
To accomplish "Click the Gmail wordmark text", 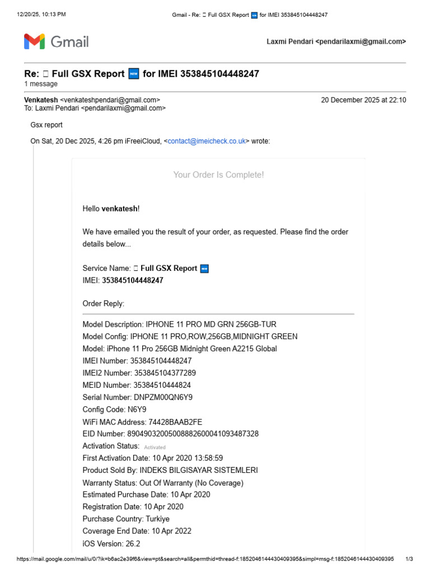I will click(x=70, y=41).
